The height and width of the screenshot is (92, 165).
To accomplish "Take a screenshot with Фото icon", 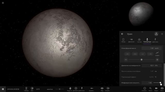I will pos(162,89).
